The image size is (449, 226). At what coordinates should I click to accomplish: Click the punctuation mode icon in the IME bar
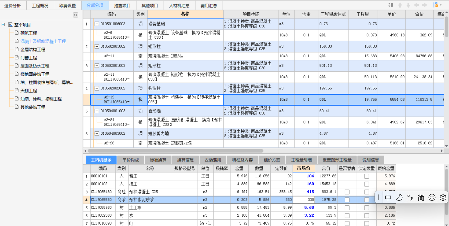[410, 197]
